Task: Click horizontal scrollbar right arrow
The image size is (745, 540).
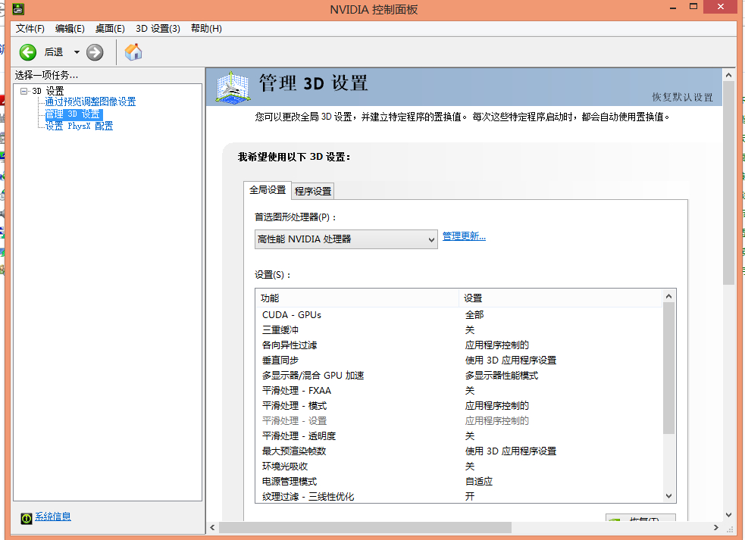Action: pos(716,528)
